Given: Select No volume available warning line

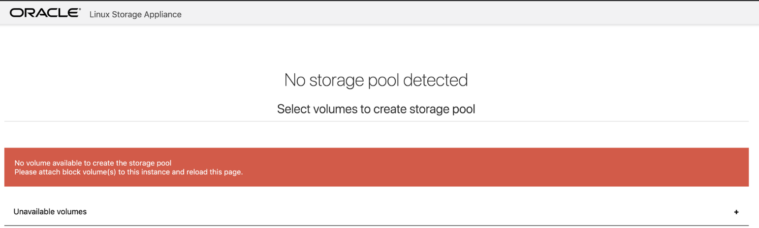Looking at the screenshot, I should (93, 163).
